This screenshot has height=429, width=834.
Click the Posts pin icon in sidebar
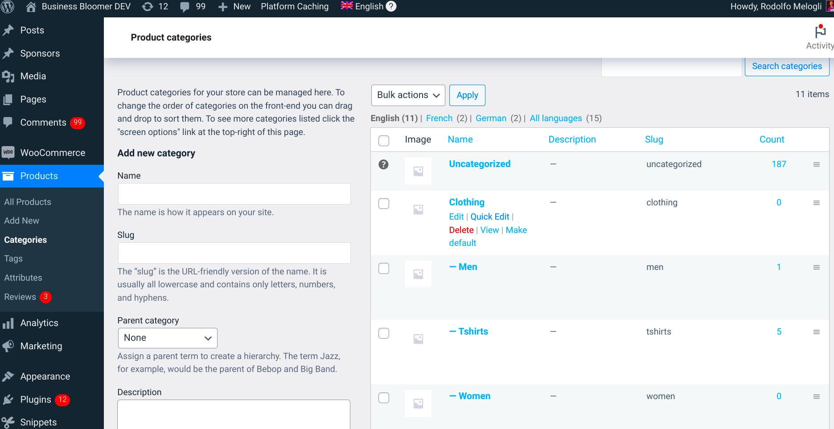tap(8, 30)
